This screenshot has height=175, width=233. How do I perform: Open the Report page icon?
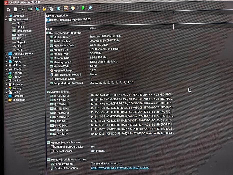pyautogui.click(x=15, y=9)
